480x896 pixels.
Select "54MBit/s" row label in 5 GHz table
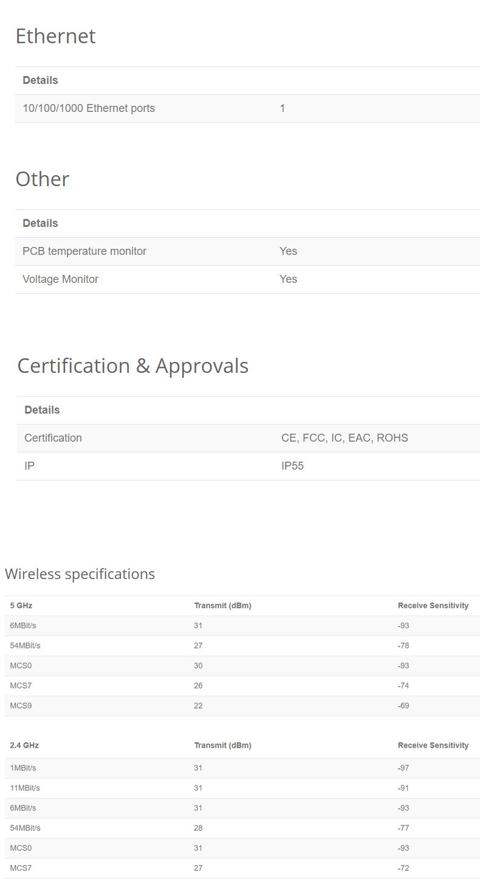click(x=25, y=646)
